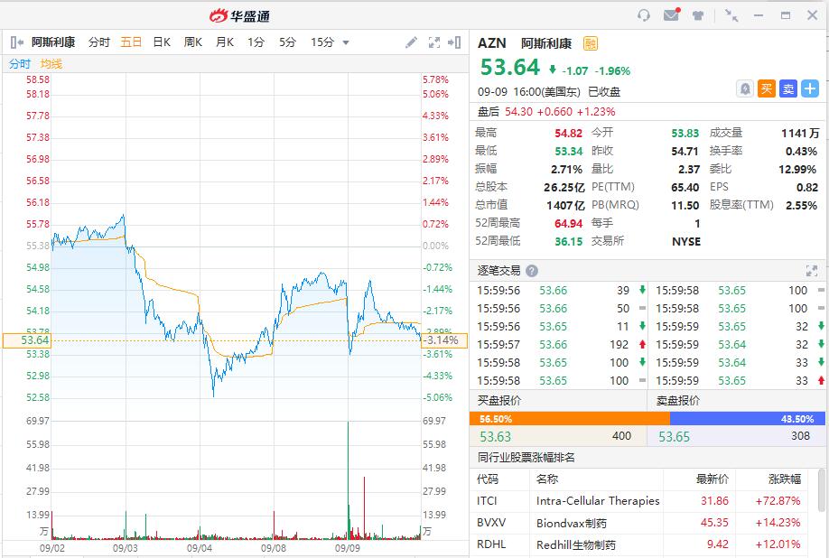Screen dimensions: 829x558
Task: Switch chart to 5分 interval
Action: [x=287, y=42]
